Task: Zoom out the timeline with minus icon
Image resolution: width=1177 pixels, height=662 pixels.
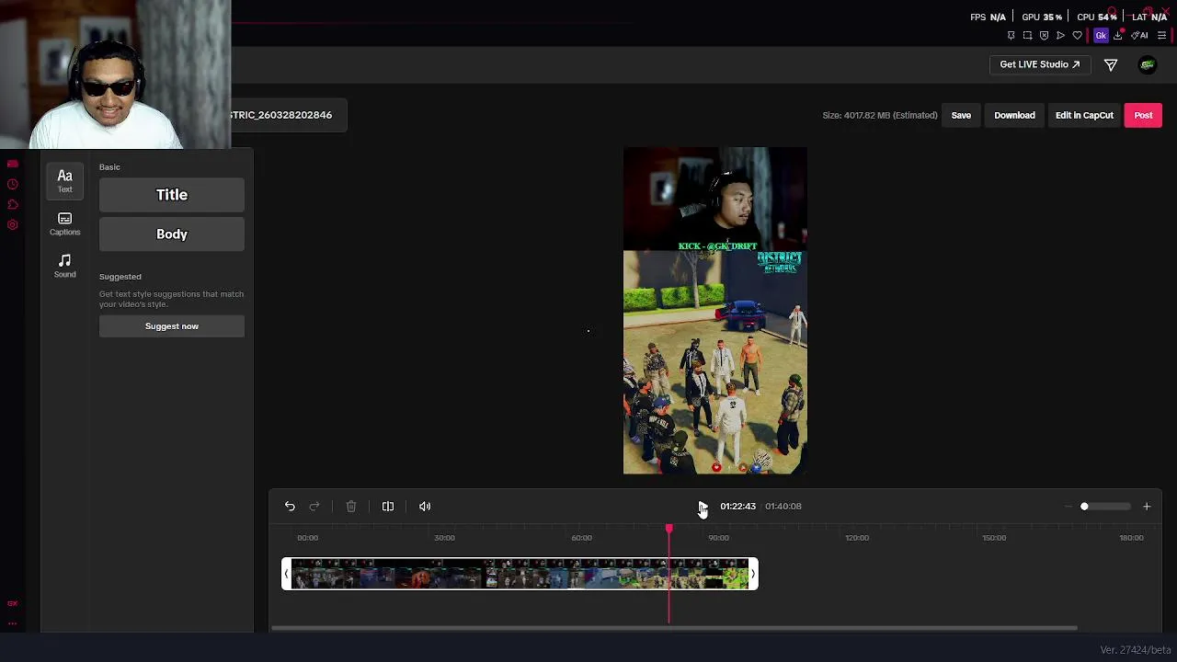Action: (x=1068, y=507)
